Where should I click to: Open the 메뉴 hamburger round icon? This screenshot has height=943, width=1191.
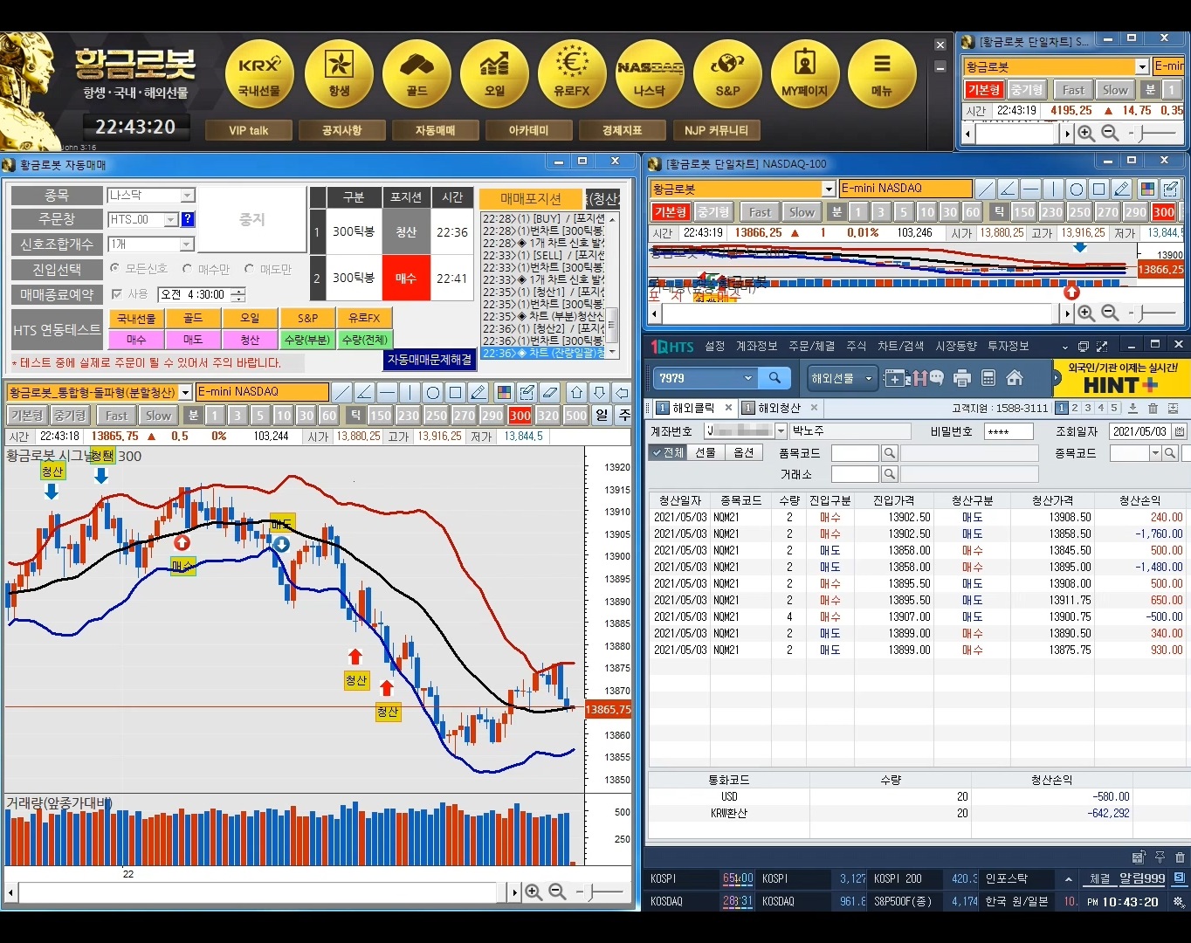(882, 74)
